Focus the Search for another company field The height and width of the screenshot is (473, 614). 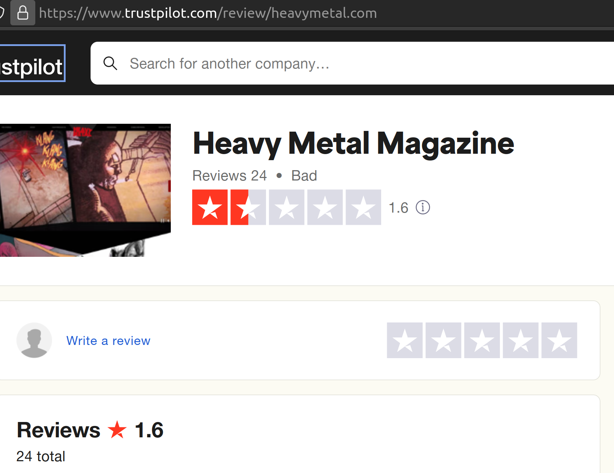352,63
